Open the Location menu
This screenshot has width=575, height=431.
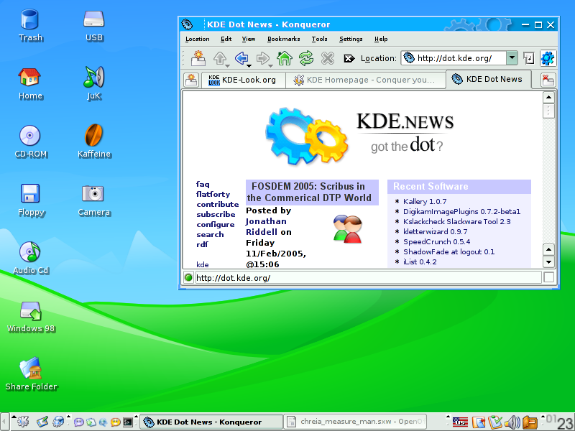(x=197, y=39)
